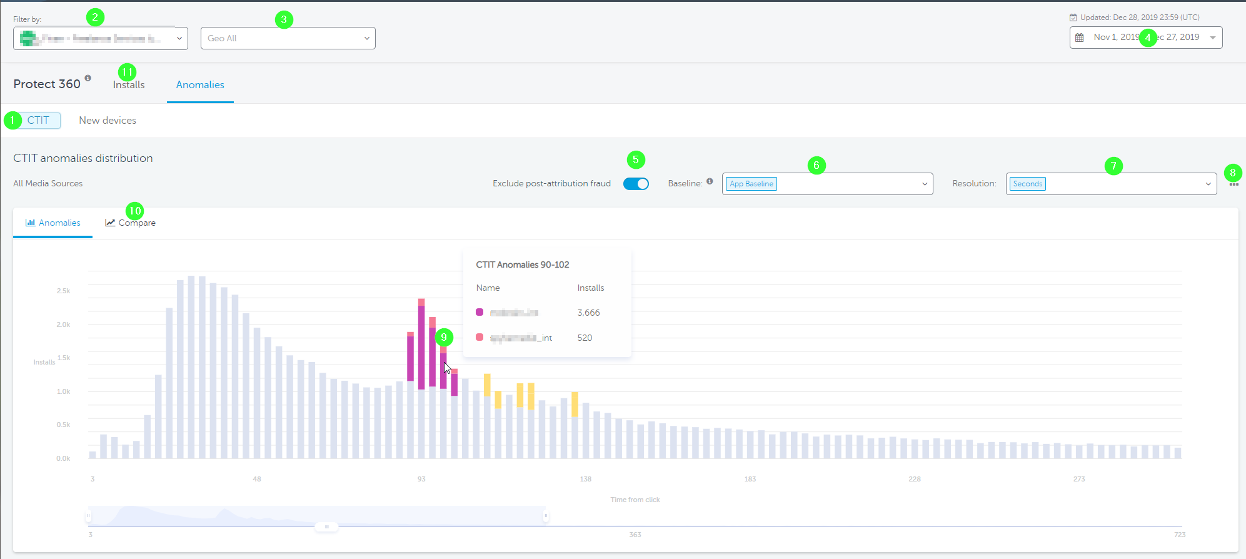1246x559 pixels.
Task: Select the Anomalies tab next to Installs
Action: click(200, 85)
